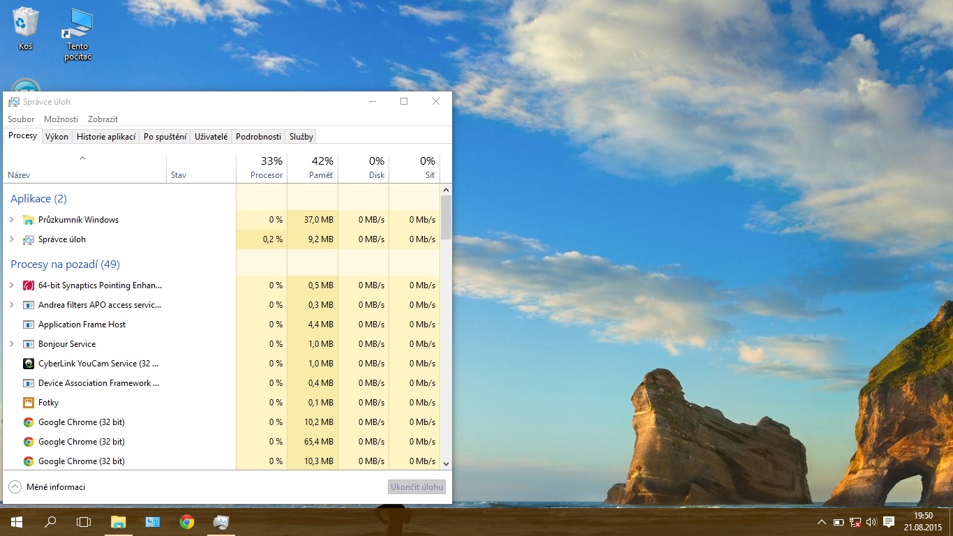Click the Procesy na pozadí (49) heading

tap(65, 265)
